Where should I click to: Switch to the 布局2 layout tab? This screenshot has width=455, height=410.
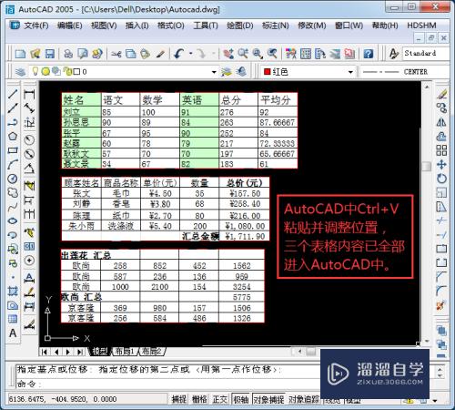152,352
